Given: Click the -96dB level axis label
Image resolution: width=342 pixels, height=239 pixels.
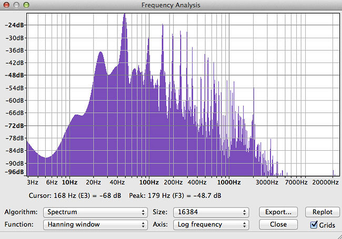Looking at the screenshot, I should pos(14,172).
